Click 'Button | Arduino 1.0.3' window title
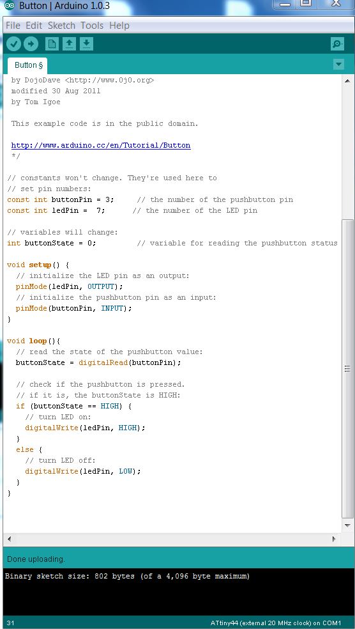 point(64,6)
